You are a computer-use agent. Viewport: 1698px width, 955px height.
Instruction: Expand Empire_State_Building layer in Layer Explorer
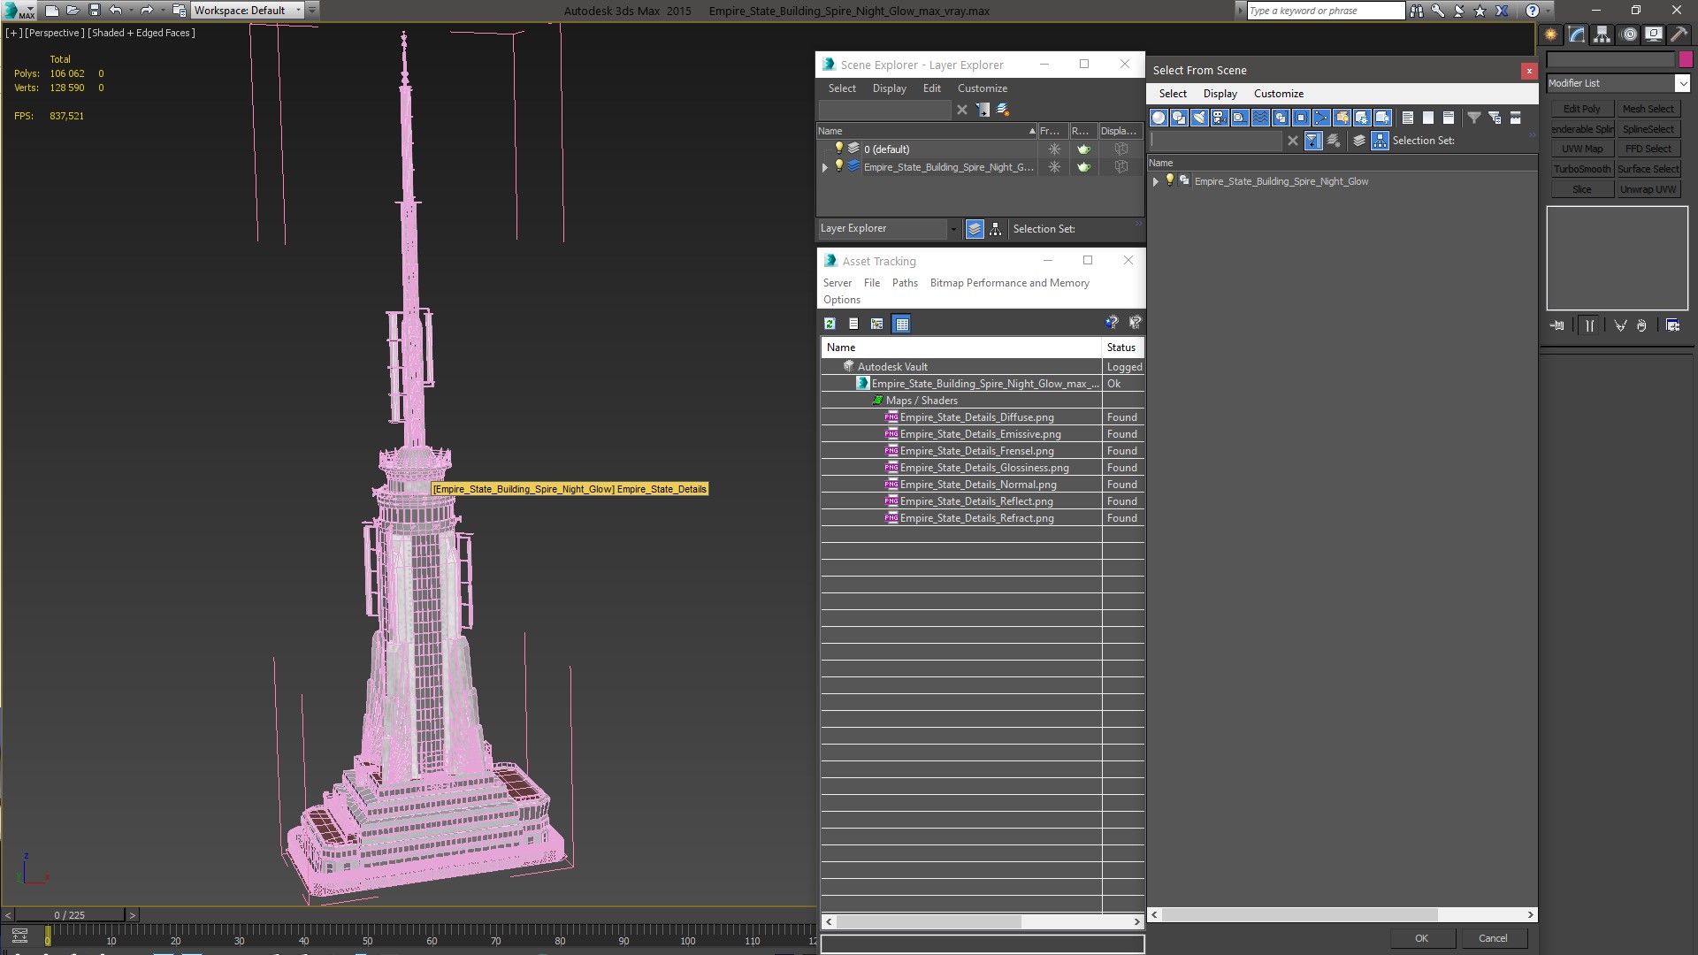(x=825, y=167)
